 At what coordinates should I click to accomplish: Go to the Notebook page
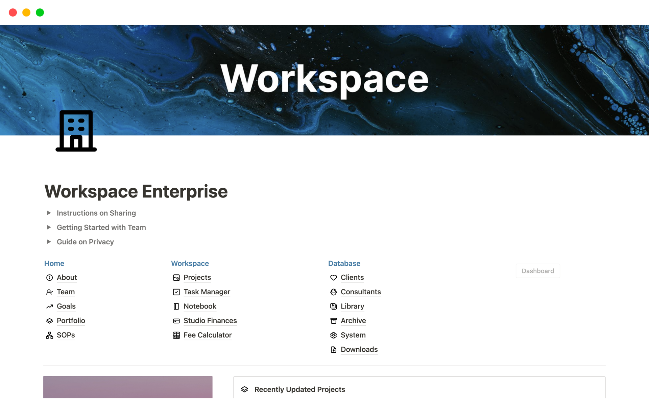[200, 306]
